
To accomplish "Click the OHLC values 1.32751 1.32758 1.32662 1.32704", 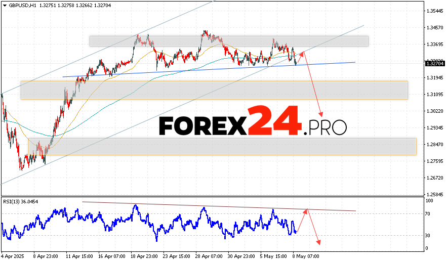I will (x=74, y=6).
